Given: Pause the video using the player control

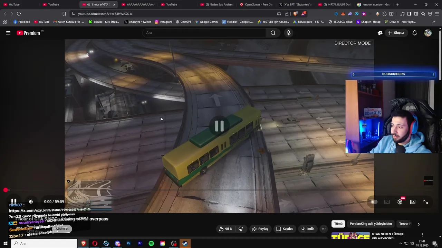Looking at the screenshot, I should (14, 201).
